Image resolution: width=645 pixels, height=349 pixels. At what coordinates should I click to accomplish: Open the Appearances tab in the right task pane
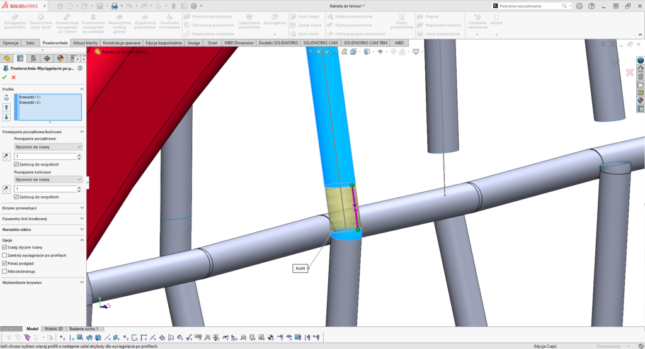pyautogui.click(x=641, y=100)
